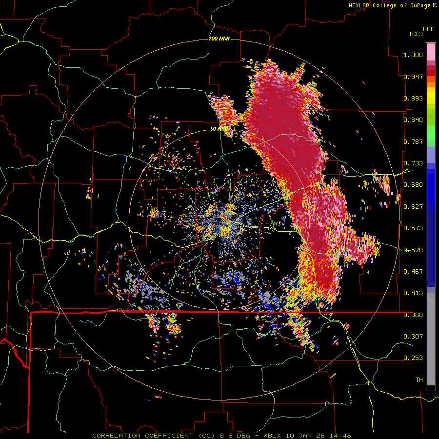Select the 0.893 legend value
The width and height of the screenshot is (439, 439).
point(413,98)
